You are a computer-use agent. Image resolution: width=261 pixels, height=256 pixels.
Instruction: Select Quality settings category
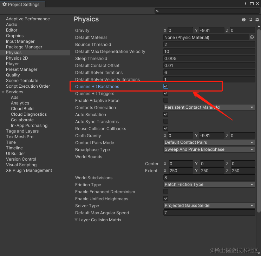[13, 75]
